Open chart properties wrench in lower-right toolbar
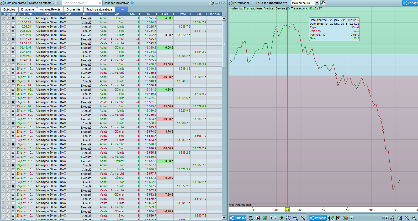The height and width of the screenshot is (221, 418). 393,218
